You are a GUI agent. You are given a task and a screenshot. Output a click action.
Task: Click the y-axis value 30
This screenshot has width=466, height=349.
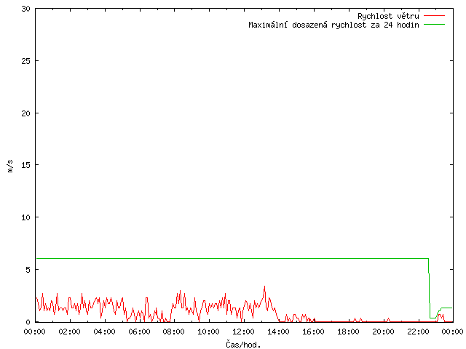click(x=26, y=9)
